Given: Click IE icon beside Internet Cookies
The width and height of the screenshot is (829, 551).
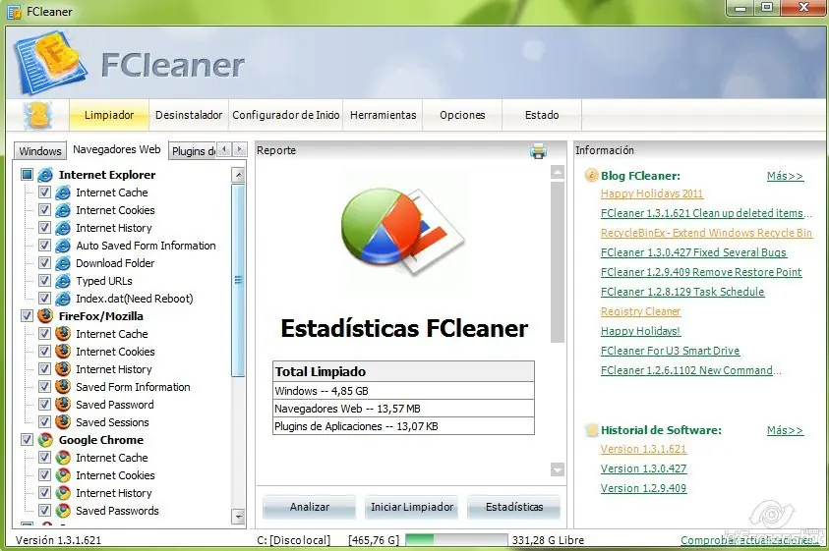Looking at the screenshot, I should pos(63,210).
